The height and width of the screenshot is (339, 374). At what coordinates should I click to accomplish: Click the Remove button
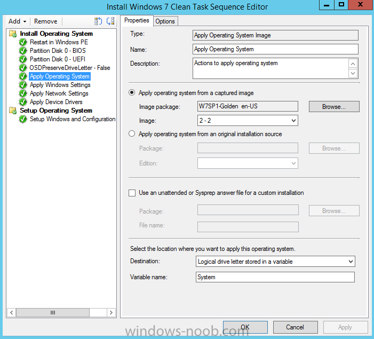(45, 21)
